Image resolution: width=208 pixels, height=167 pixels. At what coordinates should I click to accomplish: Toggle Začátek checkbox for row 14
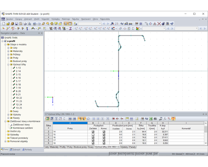tap(93, 132)
